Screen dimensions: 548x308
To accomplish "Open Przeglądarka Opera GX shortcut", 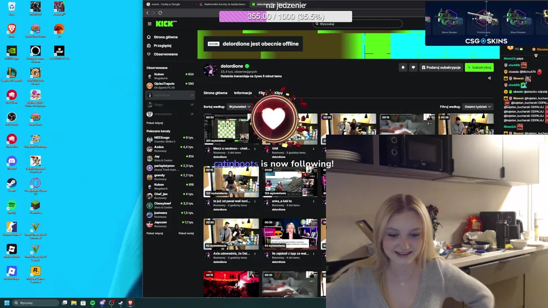I will [x=36, y=186].
